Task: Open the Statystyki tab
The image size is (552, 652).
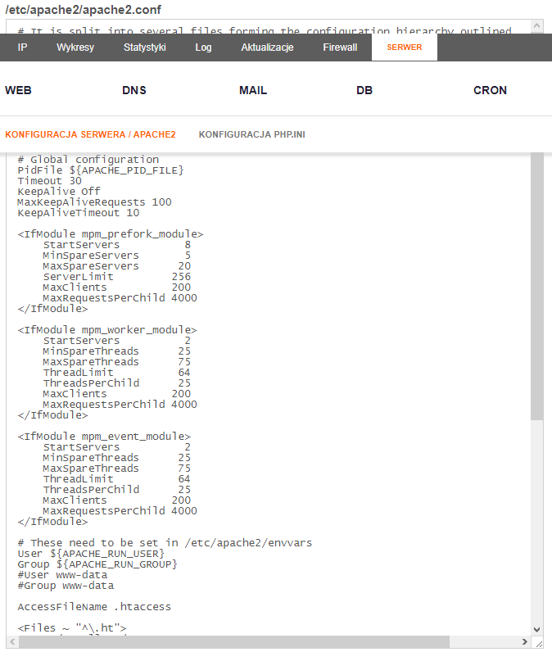Action: point(144,48)
